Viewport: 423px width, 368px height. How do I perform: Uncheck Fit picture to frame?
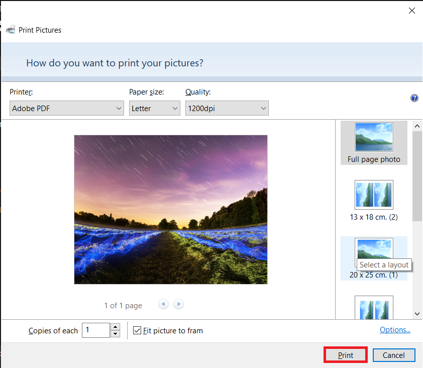[137, 330]
